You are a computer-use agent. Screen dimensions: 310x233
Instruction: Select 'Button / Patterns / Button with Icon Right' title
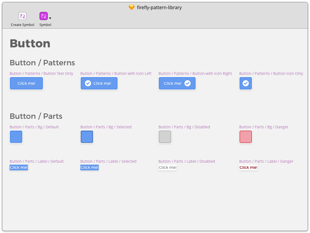[x=195, y=73]
